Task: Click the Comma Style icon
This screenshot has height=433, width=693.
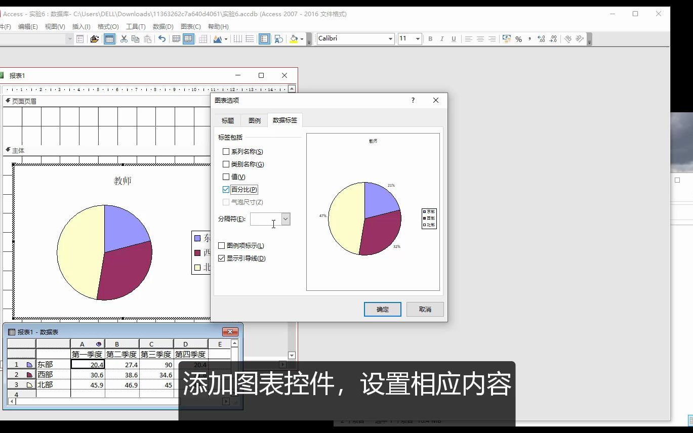Action: (x=530, y=39)
